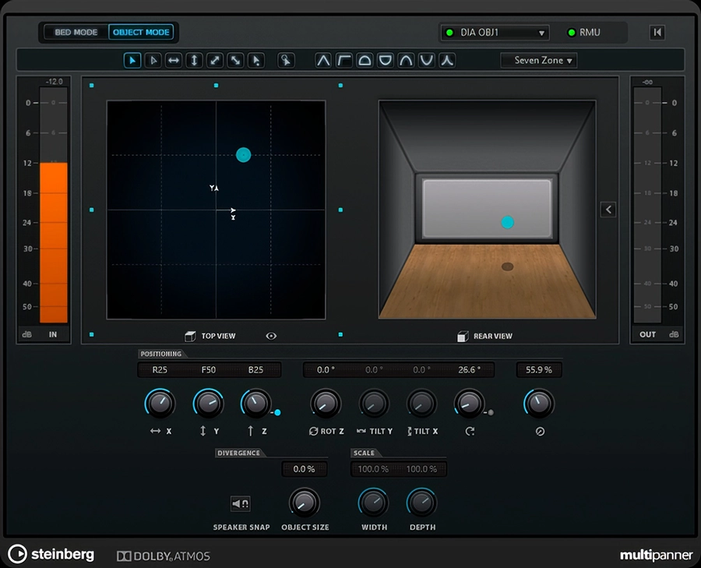This screenshot has width=701, height=568.
Task: Toggle the green indicator beside DIA OBJ1
Action: pyautogui.click(x=449, y=33)
